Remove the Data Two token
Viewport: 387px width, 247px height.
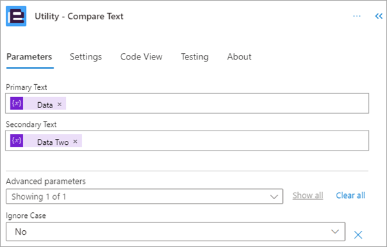[76, 142]
